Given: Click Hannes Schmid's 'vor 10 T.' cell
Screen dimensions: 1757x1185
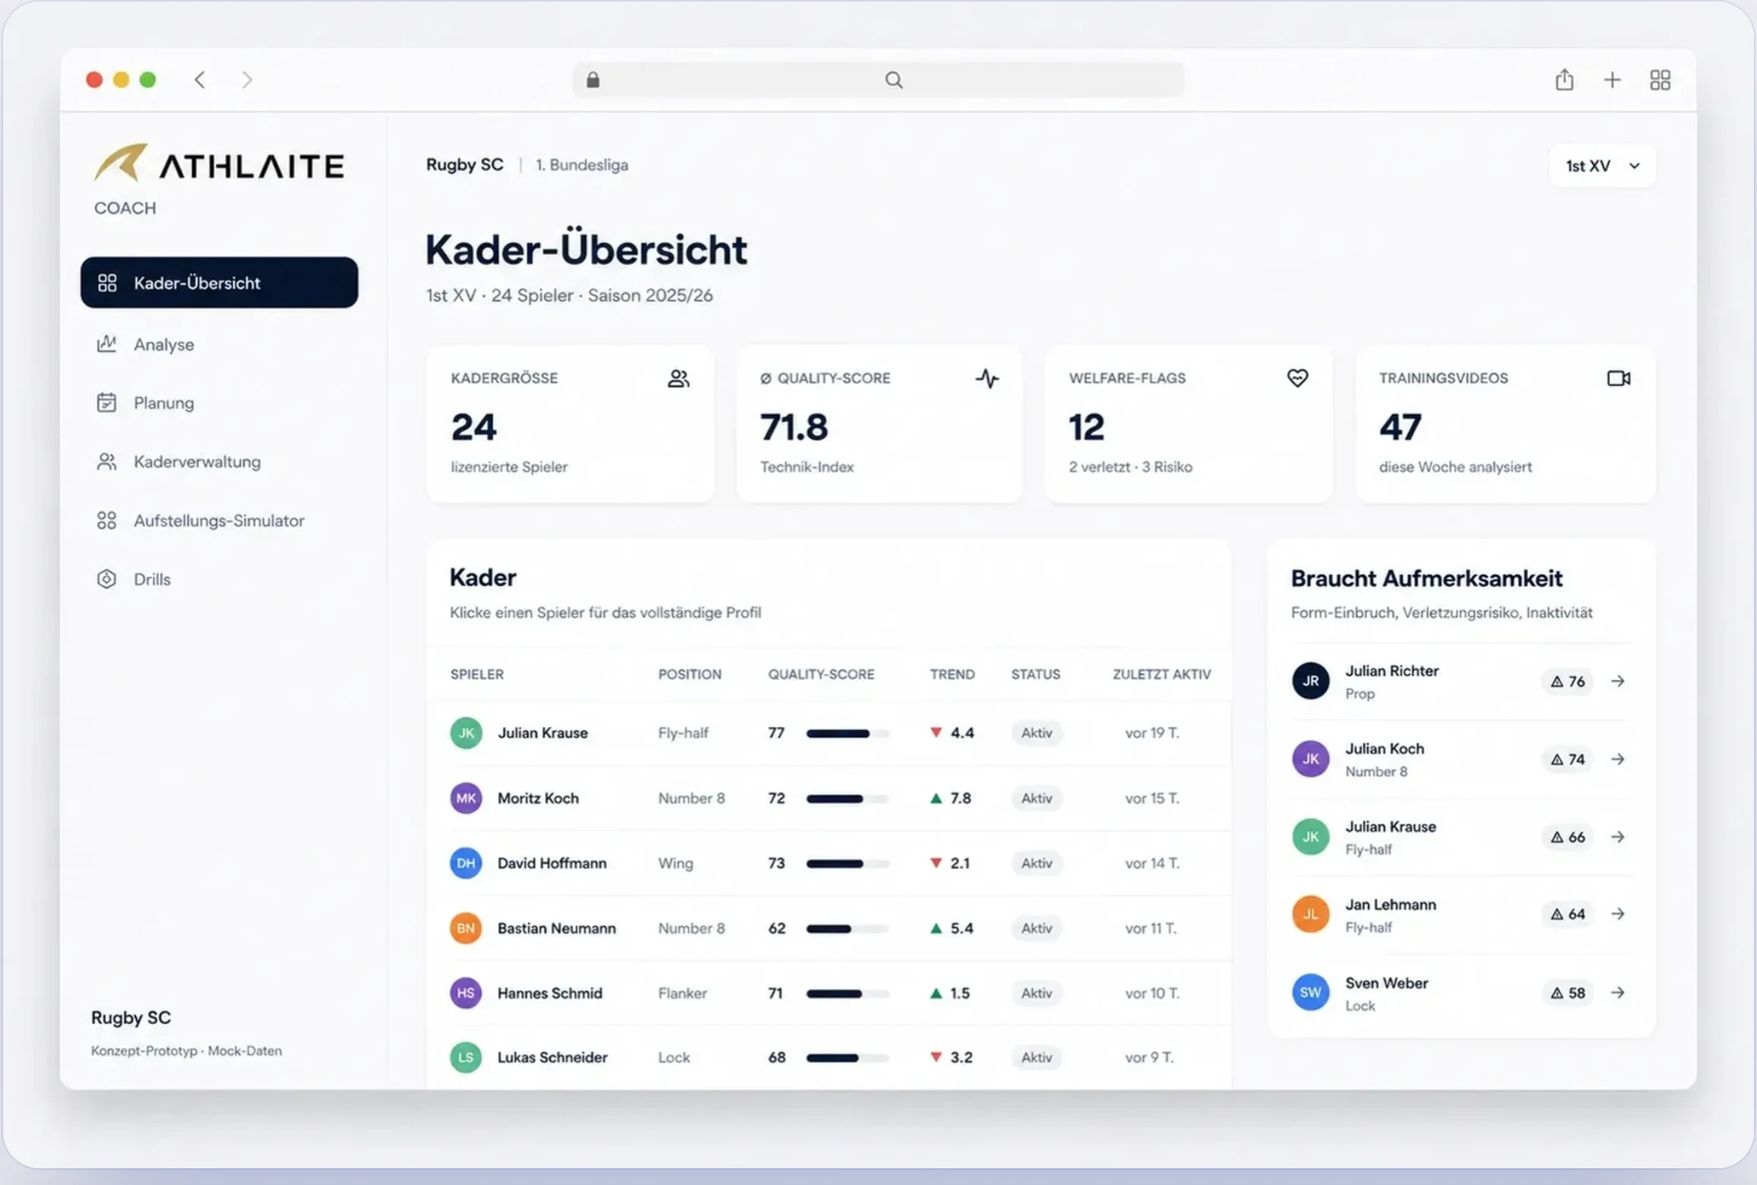Looking at the screenshot, I should tap(1152, 993).
